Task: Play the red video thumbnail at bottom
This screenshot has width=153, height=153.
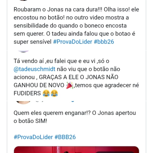Action: coord(76,149)
